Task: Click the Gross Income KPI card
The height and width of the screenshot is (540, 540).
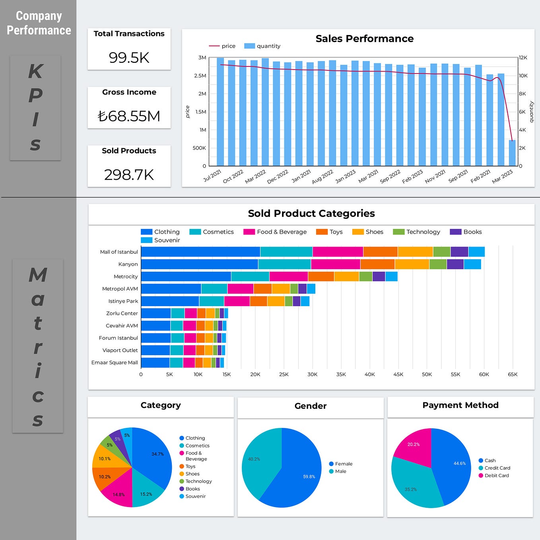Action: [x=129, y=107]
